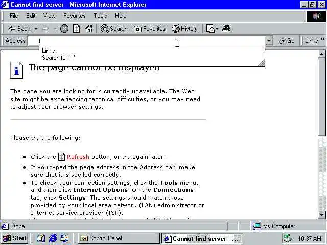The height and width of the screenshot is (245, 327).
Task: Choose the Search for "l" suggestion
Action: pyautogui.click(x=152, y=58)
